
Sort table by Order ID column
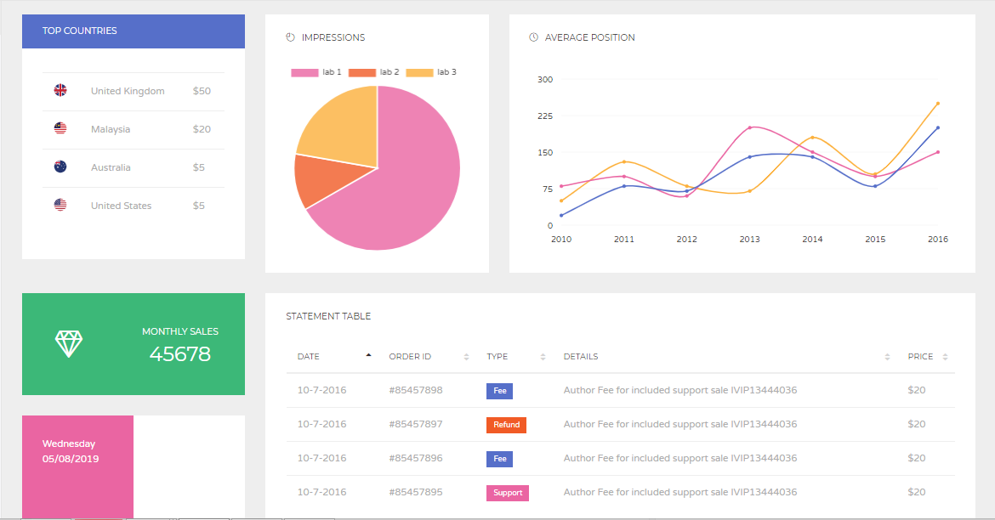tap(410, 357)
